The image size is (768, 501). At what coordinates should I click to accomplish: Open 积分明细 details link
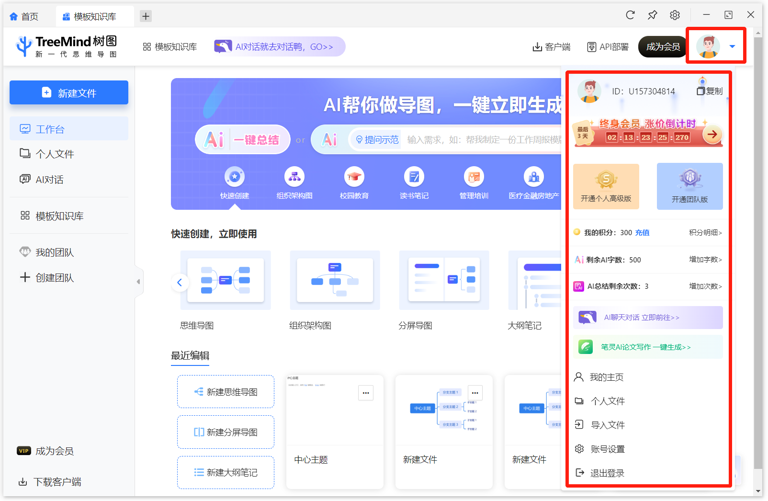click(x=705, y=232)
